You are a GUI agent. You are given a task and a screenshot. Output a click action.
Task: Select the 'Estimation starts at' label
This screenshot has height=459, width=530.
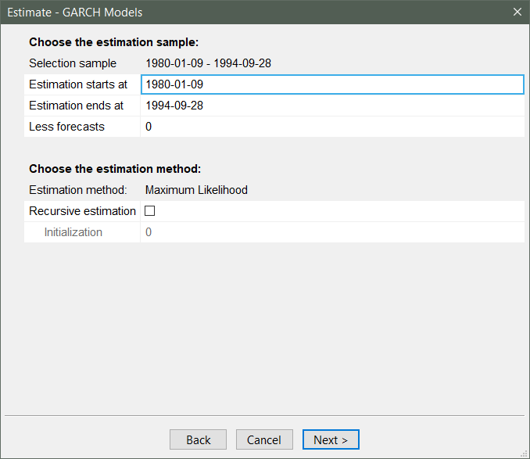tap(77, 84)
